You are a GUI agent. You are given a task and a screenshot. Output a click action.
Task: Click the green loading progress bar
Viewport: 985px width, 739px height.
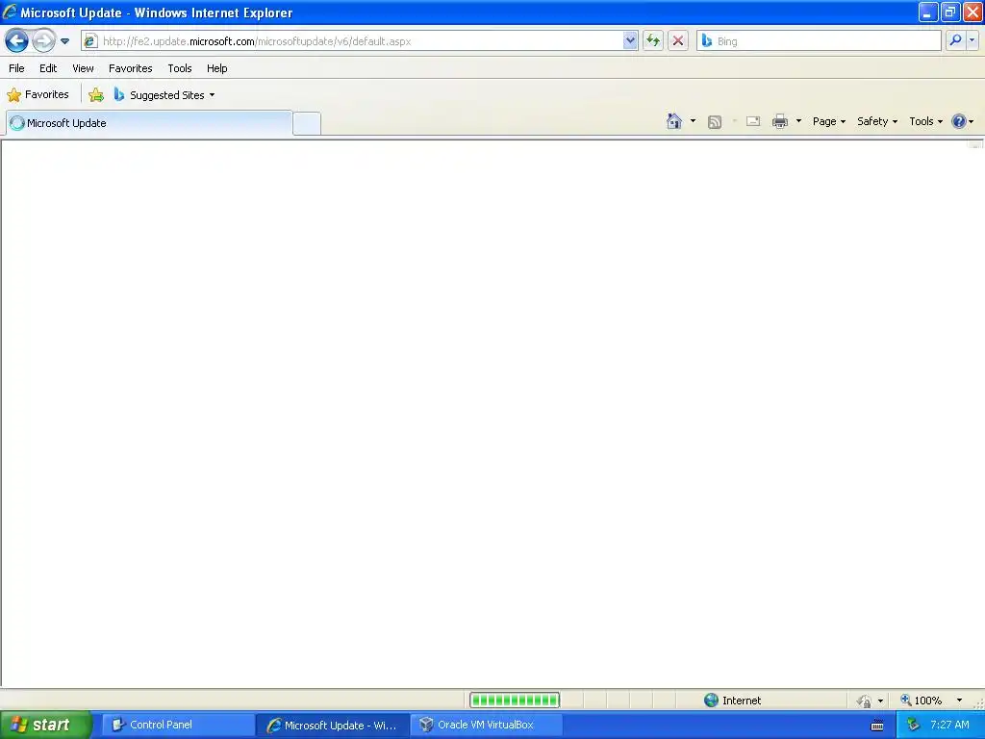tap(515, 701)
